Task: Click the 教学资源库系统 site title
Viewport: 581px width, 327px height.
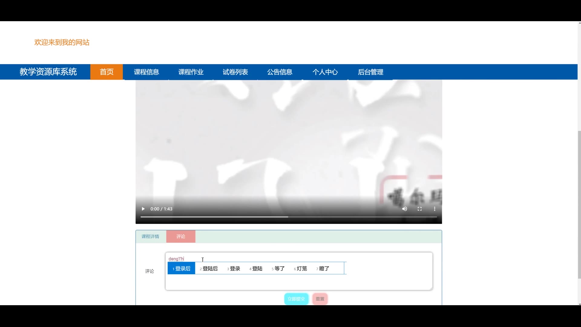Action: point(48,72)
